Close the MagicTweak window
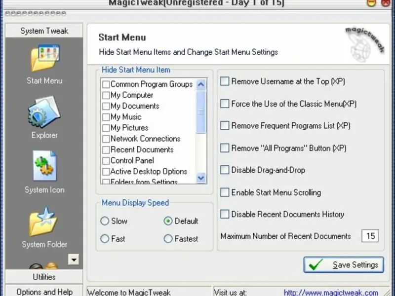Screen dimensions: 395x296 tap(386, 3)
